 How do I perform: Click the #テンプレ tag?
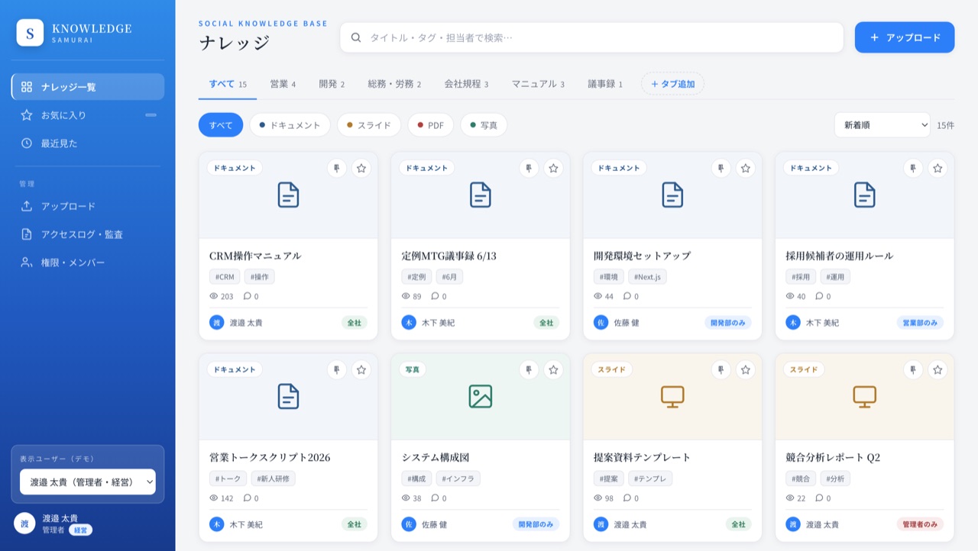[650, 478]
